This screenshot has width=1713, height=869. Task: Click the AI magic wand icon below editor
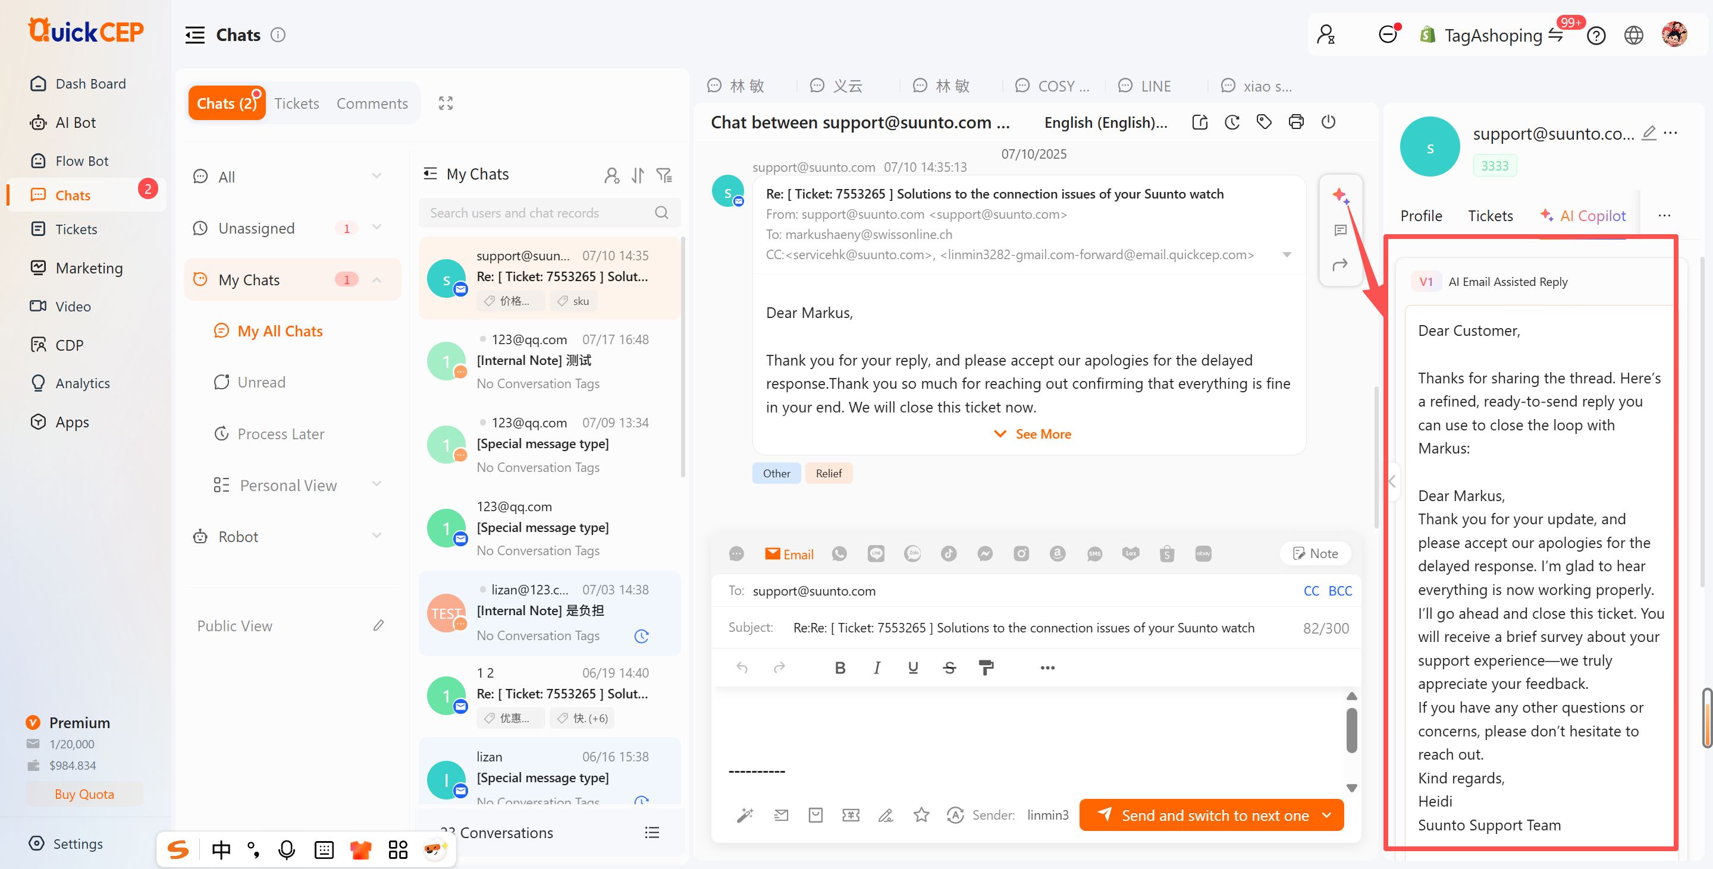pyautogui.click(x=745, y=814)
